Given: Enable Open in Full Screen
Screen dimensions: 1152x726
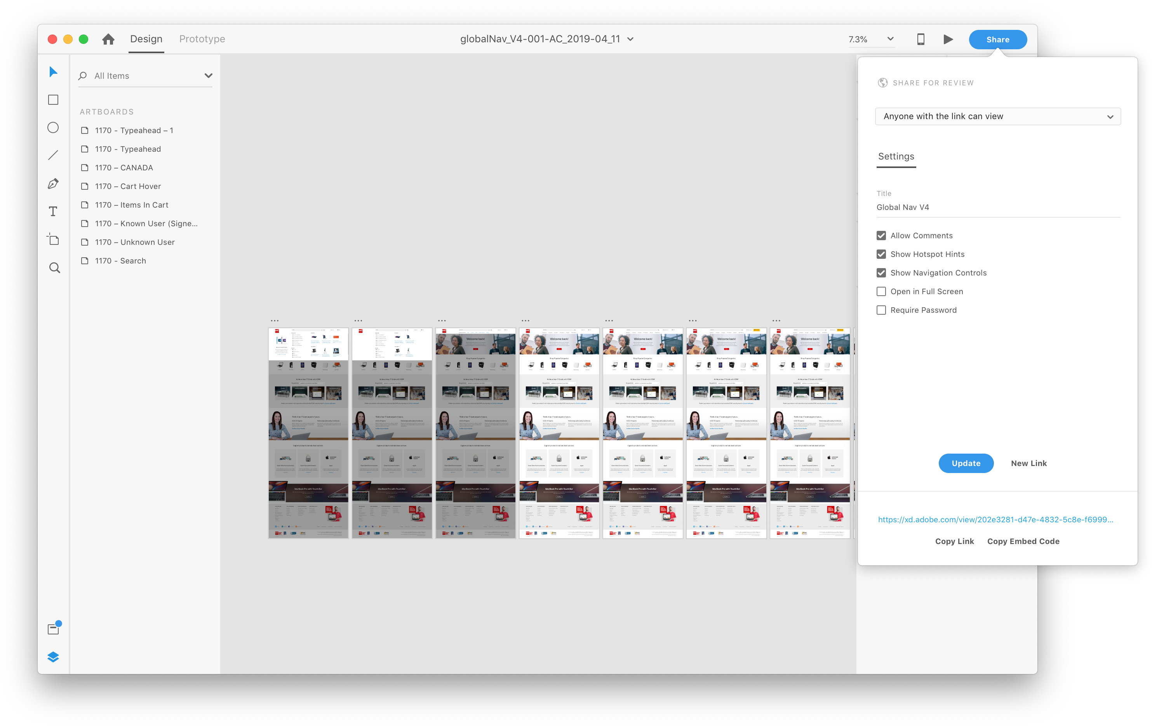Looking at the screenshot, I should [881, 291].
